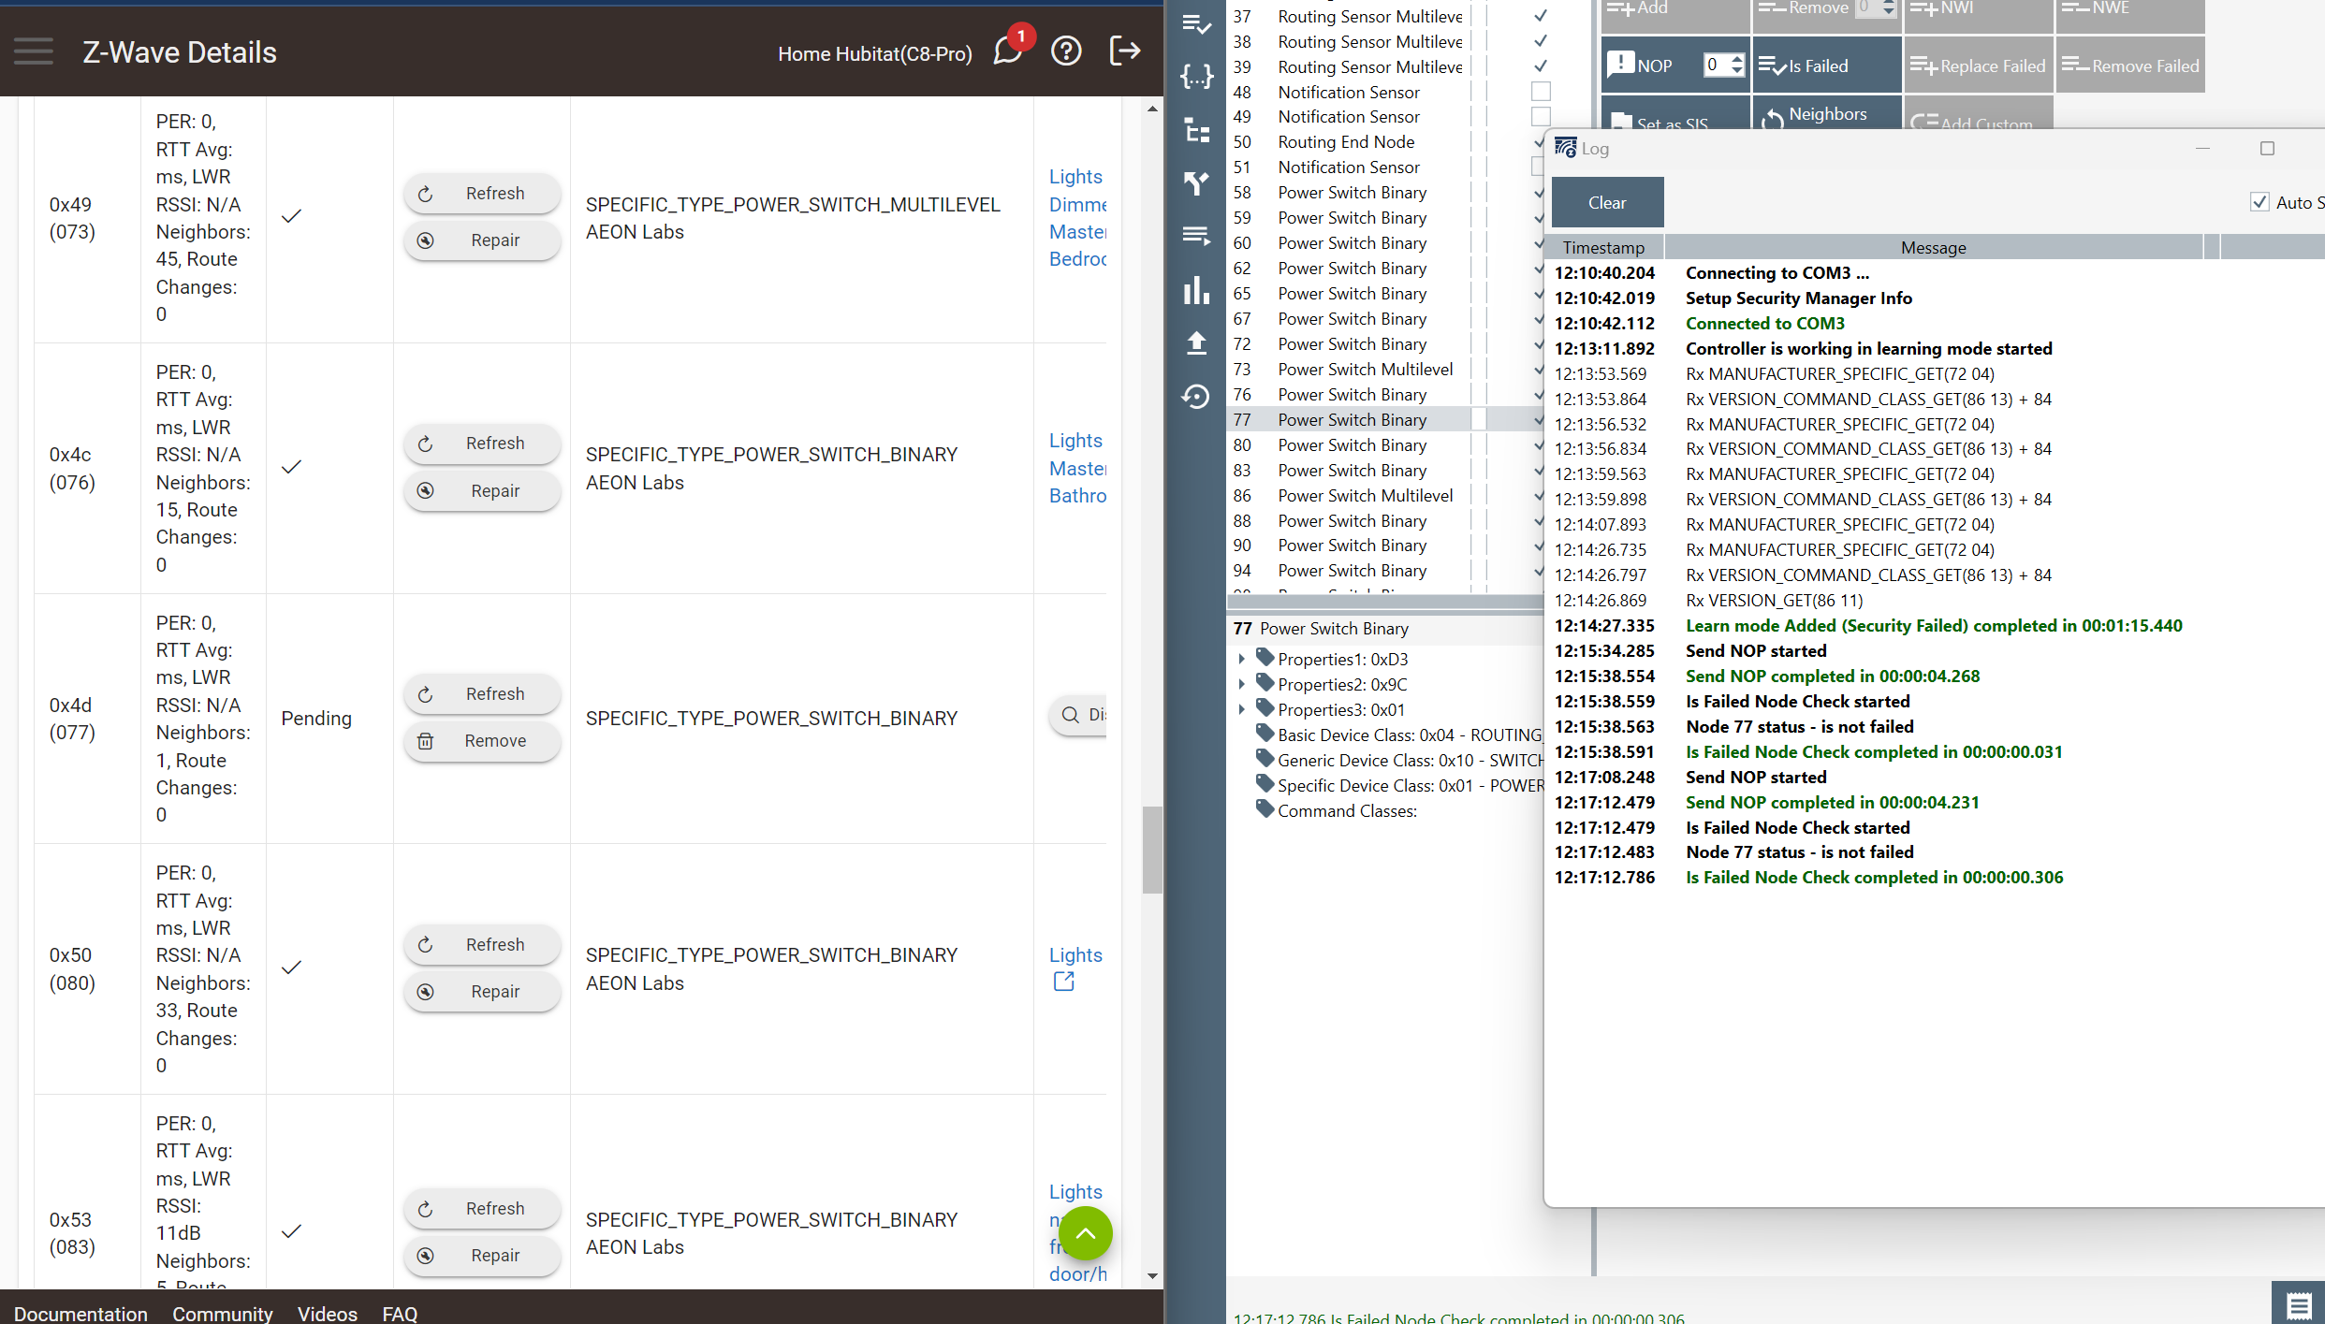Click the help question mark icon
This screenshot has height=1324, width=2325.
pyautogui.click(x=1066, y=51)
